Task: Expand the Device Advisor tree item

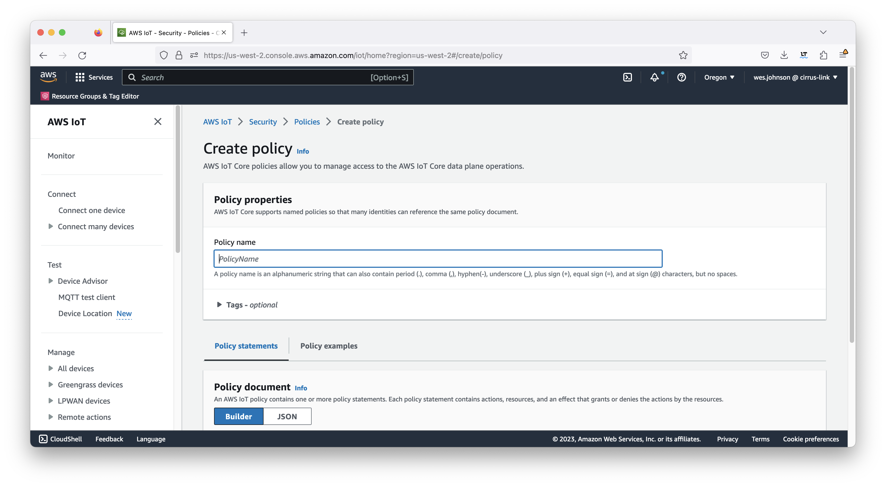Action: (x=51, y=281)
